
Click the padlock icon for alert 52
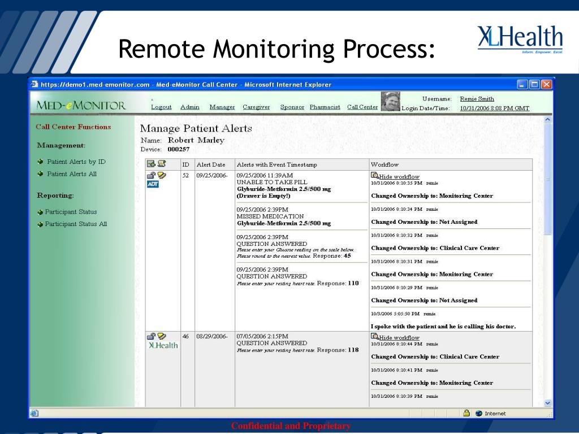point(151,175)
